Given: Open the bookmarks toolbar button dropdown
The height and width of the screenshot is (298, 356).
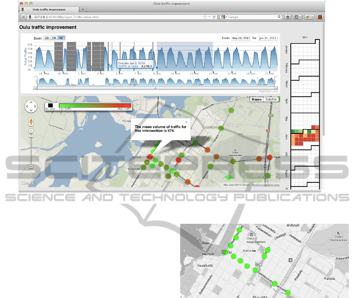Looking at the screenshot, I should click(298, 17).
